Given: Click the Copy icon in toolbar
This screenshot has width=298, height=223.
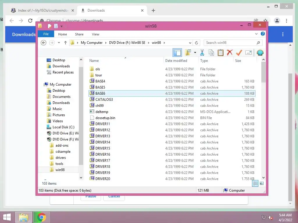Looking at the screenshot, I should click(211, 53).
